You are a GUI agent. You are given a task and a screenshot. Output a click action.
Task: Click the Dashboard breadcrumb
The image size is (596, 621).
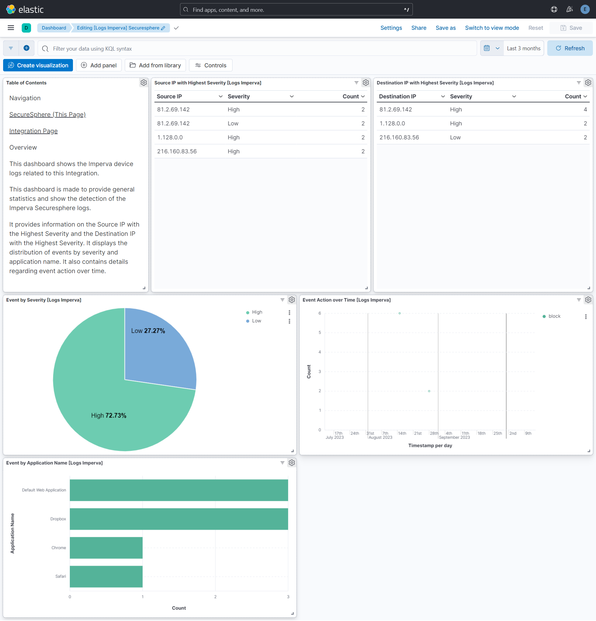click(54, 28)
